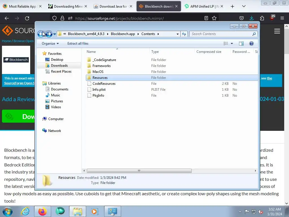Image resolution: width=289 pixels, height=217 pixels.
Task: Open recent locations dropdown arrow
Action: (54, 34)
